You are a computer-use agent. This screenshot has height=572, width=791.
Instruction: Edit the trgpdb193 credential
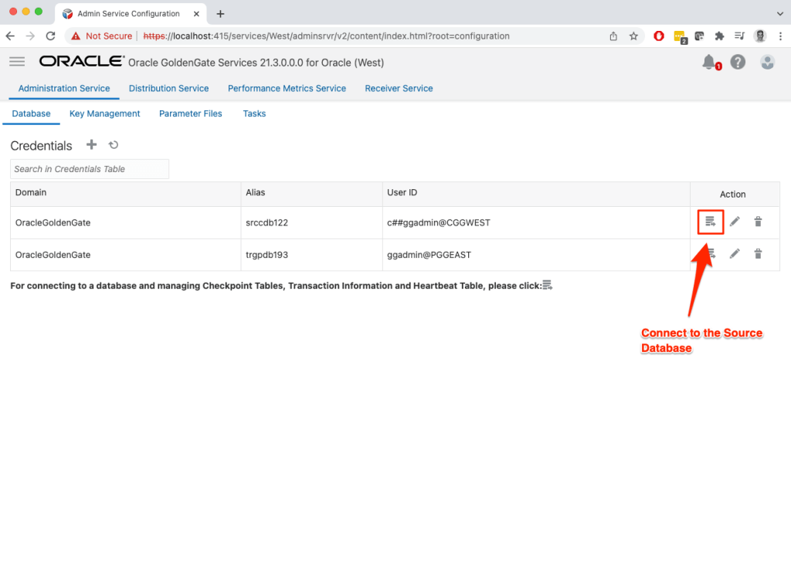pos(735,254)
